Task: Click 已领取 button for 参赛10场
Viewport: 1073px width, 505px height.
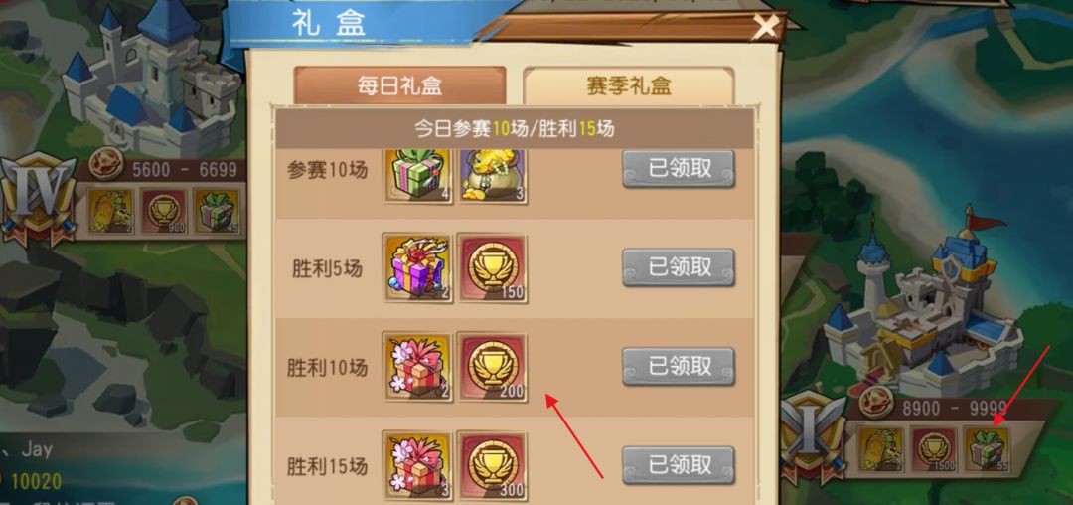Action: tap(679, 169)
